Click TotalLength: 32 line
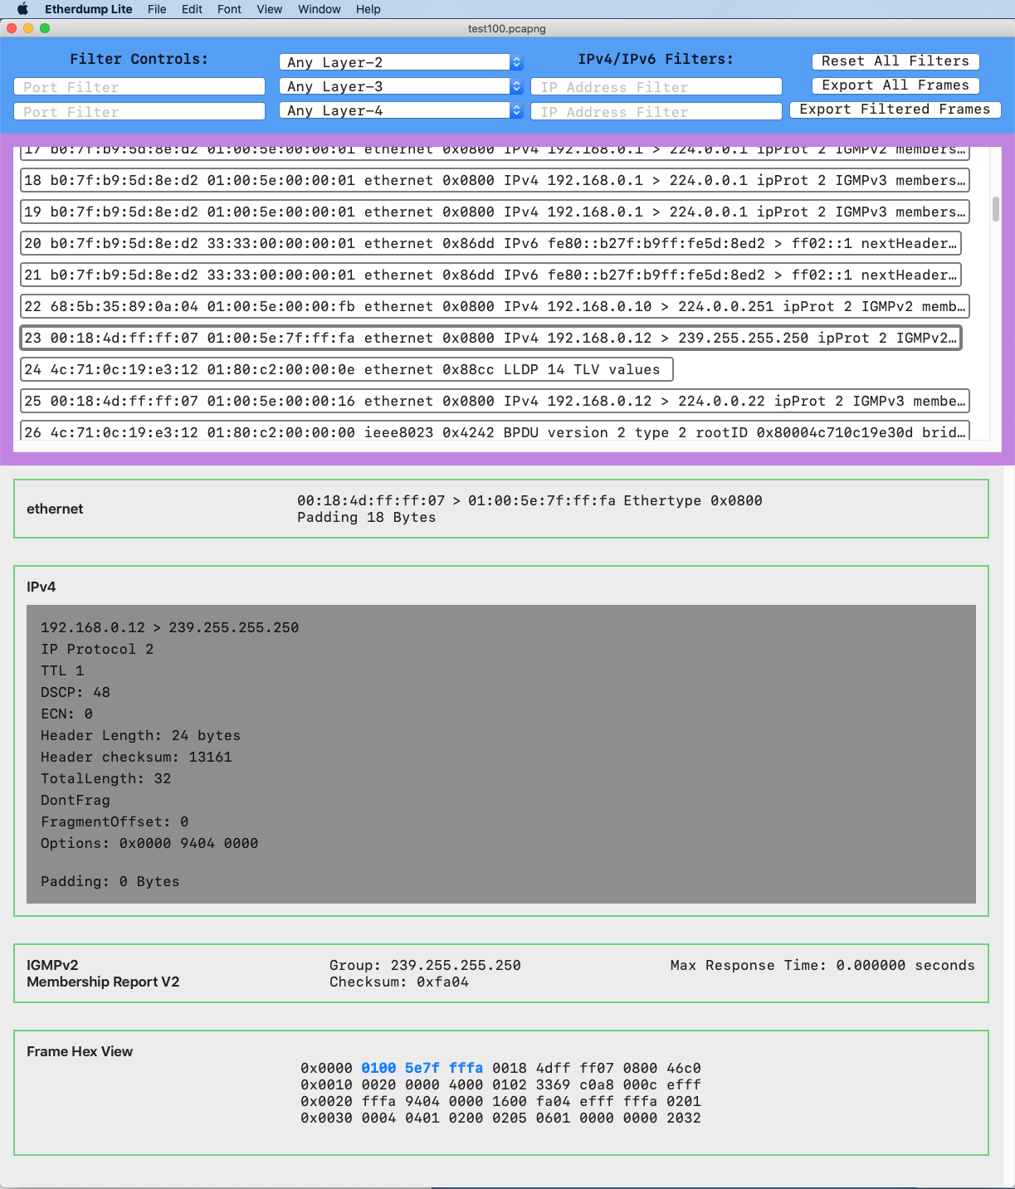The width and height of the screenshot is (1015, 1189). pyautogui.click(x=105, y=778)
